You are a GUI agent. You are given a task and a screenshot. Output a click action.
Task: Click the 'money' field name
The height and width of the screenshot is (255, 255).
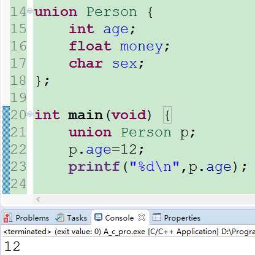coord(142,47)
